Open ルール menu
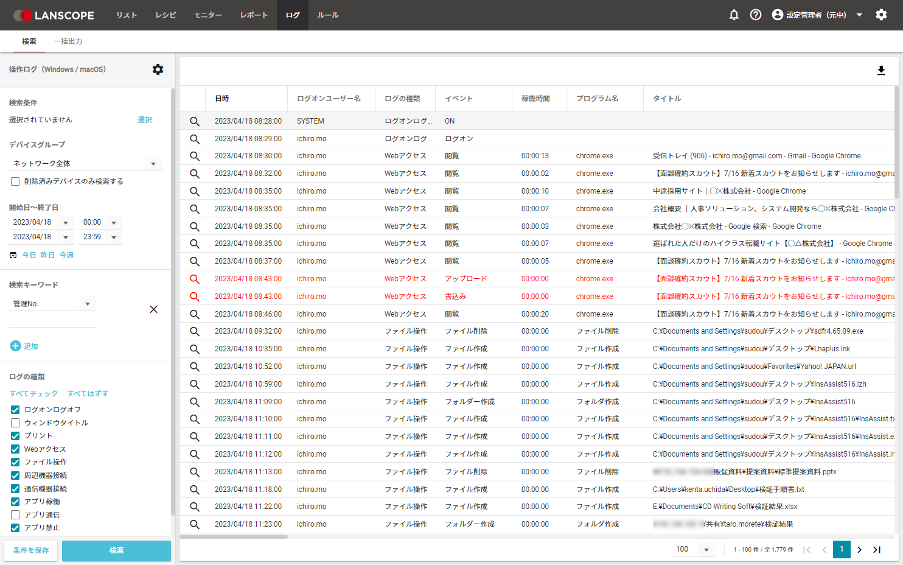903x565 pixels. [x=328, y=15]
